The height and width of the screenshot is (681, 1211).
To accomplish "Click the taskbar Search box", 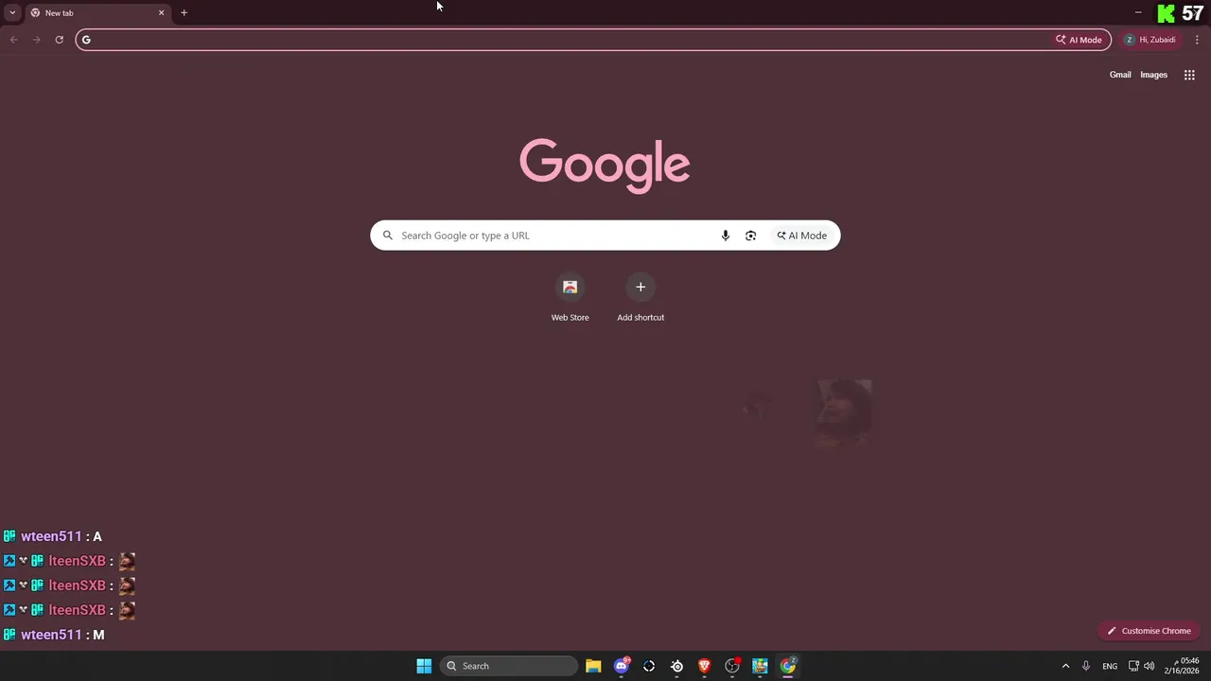I will 509,666.
